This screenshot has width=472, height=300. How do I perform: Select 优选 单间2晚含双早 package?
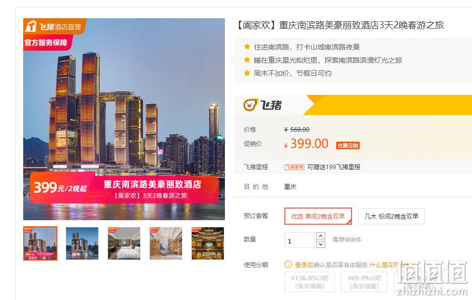point(318,216)
